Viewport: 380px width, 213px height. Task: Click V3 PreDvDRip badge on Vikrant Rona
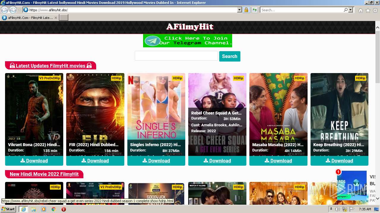tap(50, 78)
